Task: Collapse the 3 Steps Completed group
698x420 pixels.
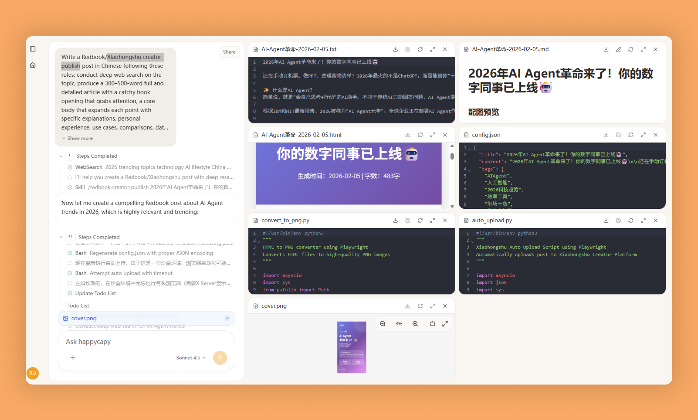Action: [61, 156]
